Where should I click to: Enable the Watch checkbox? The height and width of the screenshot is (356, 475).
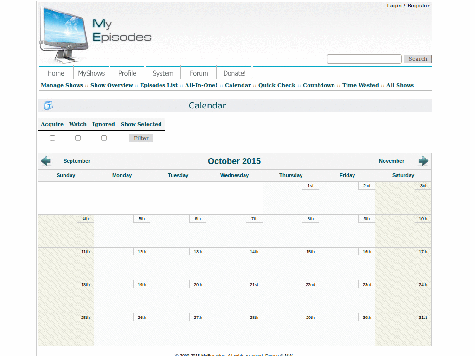(x=78, y=138)
